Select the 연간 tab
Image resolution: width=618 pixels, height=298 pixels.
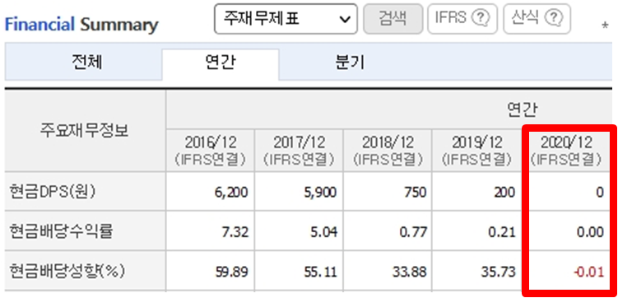click(x=221, y=63)
